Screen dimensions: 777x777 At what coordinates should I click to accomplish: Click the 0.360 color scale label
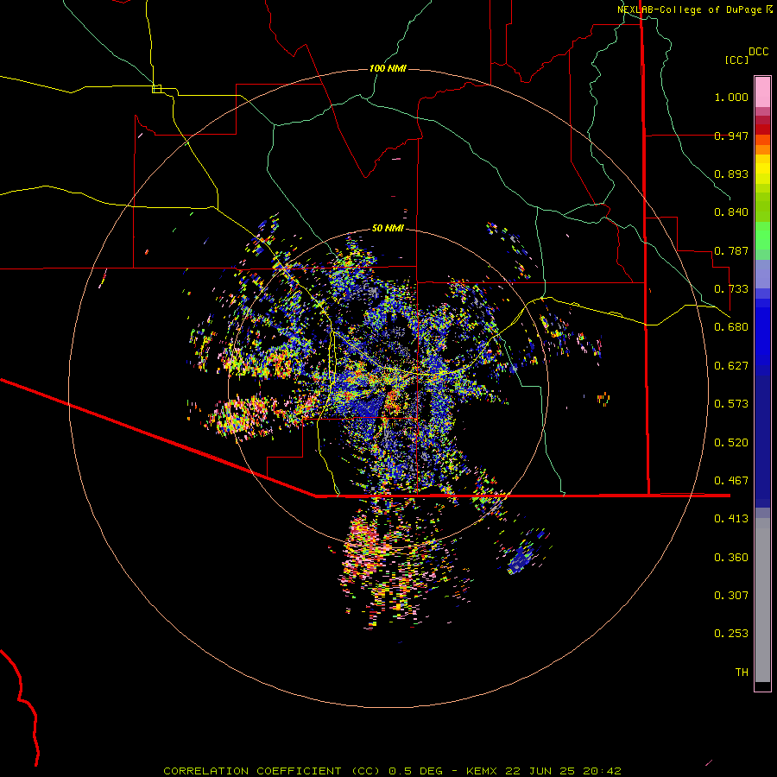click(x=731, y=558)
